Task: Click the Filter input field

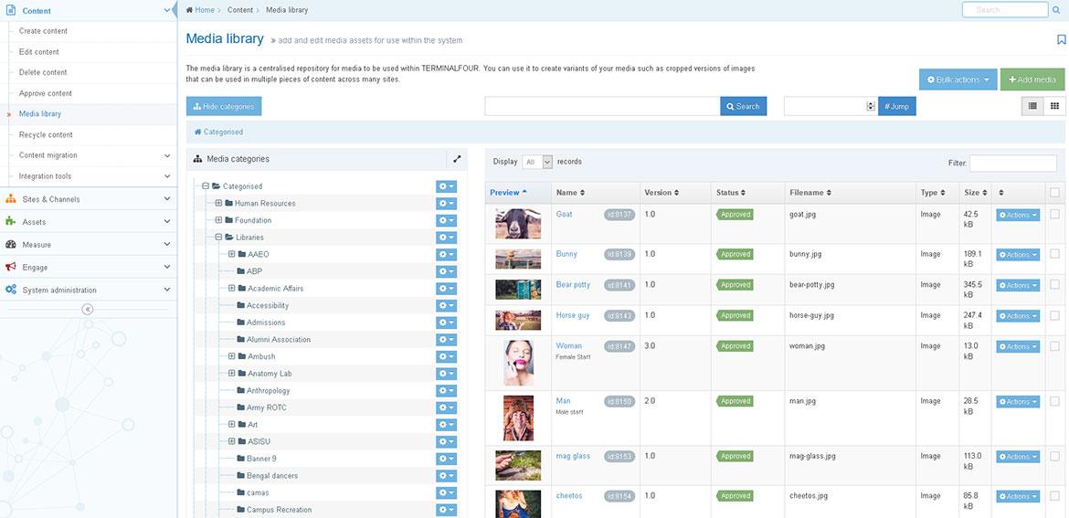Action: pyautogui.click(x=1013, y=164)
